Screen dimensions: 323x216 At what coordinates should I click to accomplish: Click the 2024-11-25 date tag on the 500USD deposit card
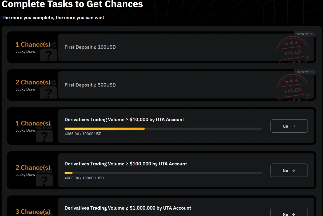point(305,72)
